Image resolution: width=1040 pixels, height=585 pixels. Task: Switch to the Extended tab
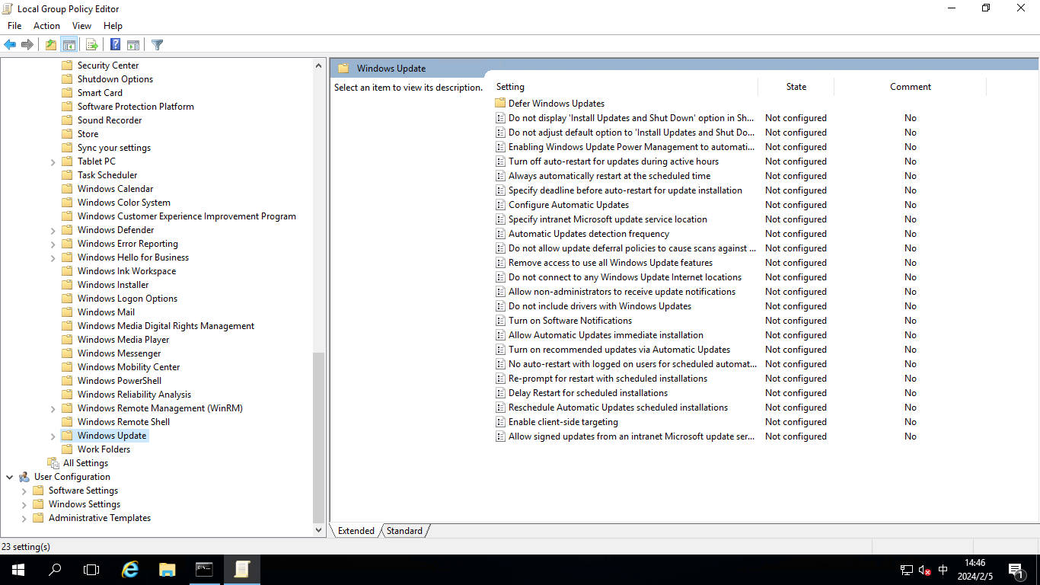356,531
